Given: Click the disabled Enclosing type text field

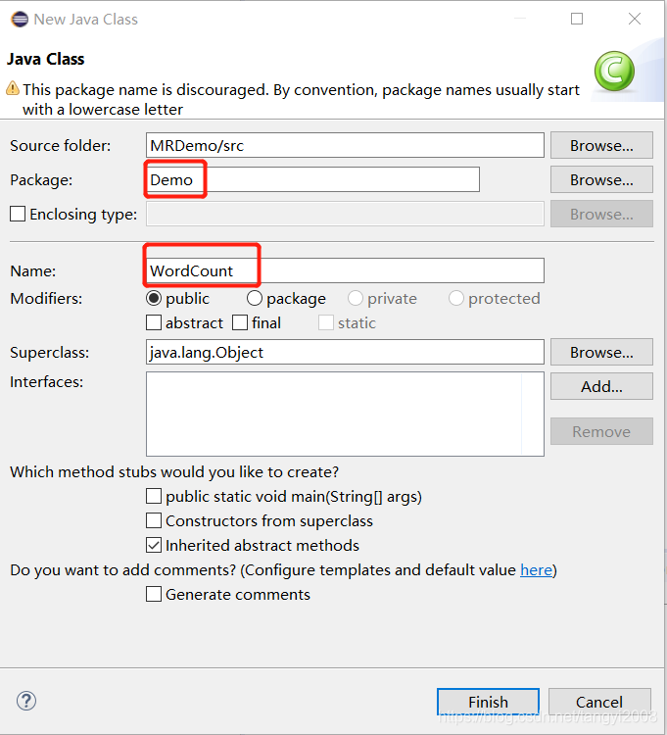Looking at the screenshot, I should pyautogui.click(x=345, y=214).
